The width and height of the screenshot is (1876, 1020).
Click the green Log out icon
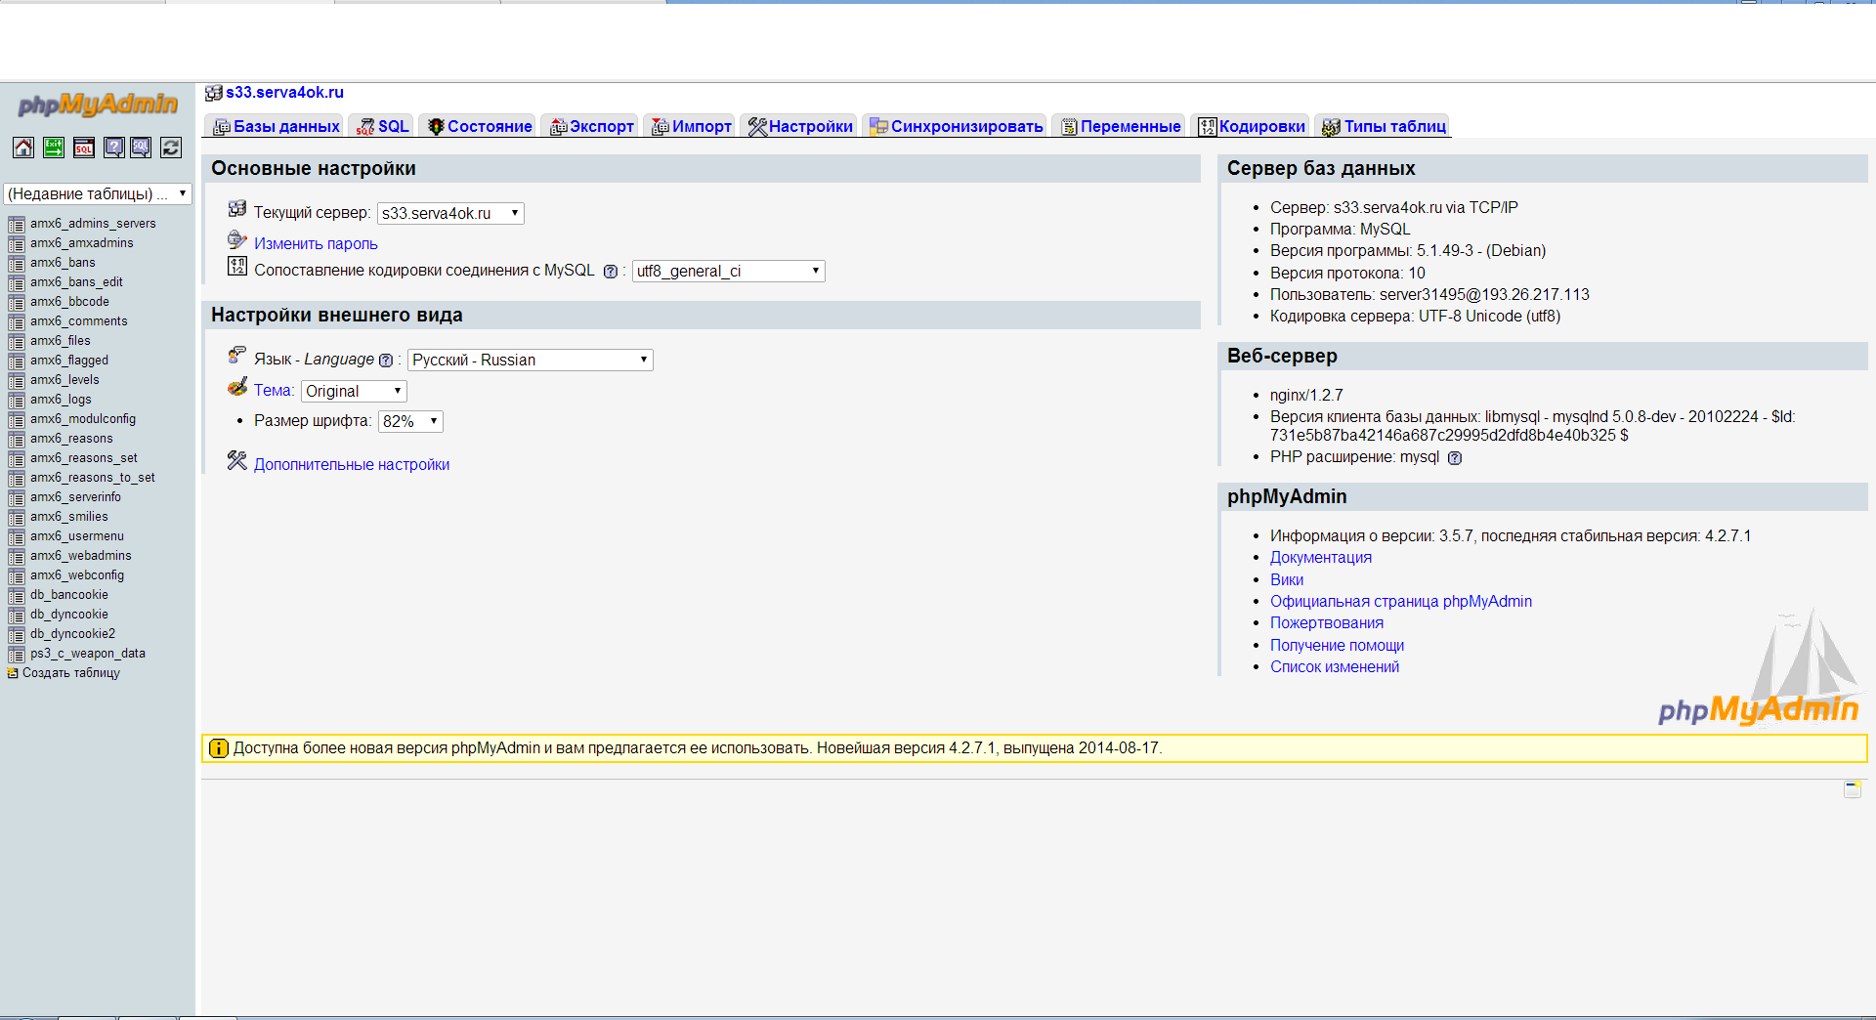[x=54, y=148]
